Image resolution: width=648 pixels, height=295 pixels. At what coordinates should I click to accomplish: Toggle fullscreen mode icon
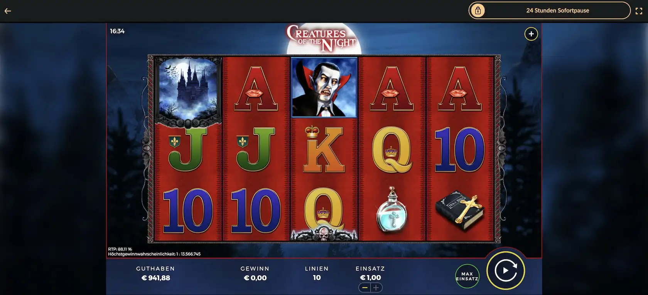(x=639, y=11)
